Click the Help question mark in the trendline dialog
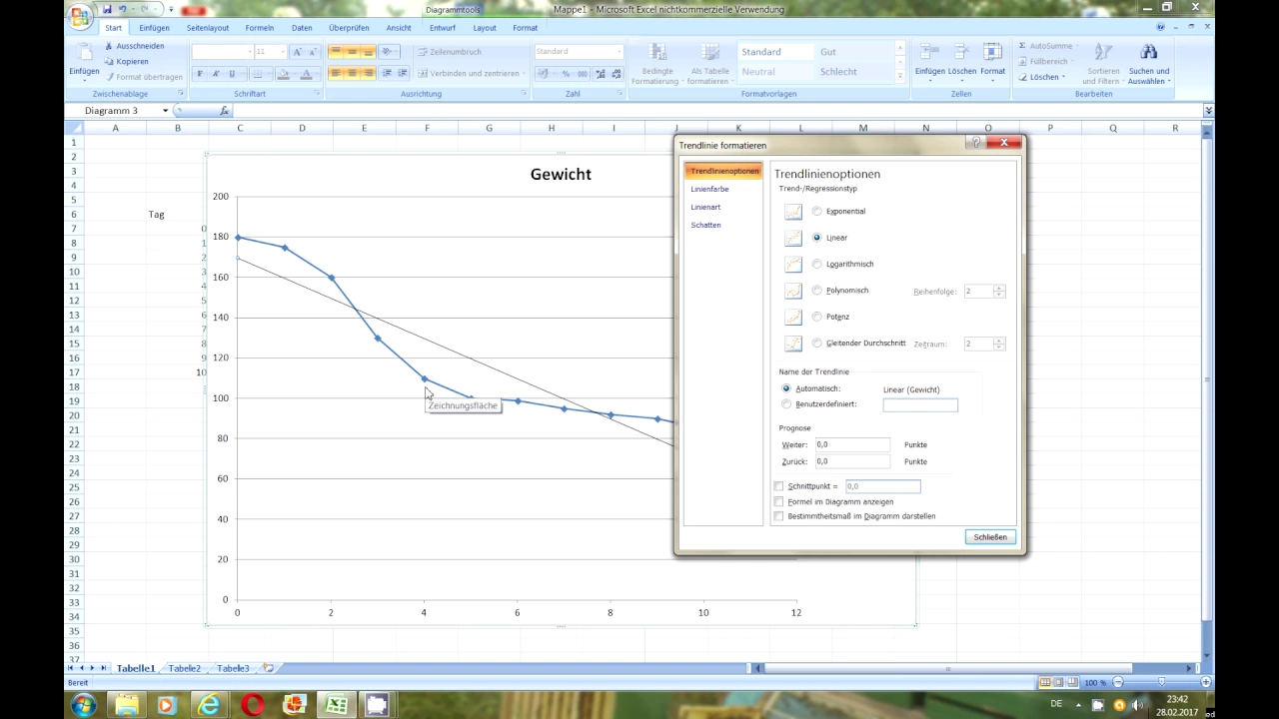 click(x=976, y=144)
